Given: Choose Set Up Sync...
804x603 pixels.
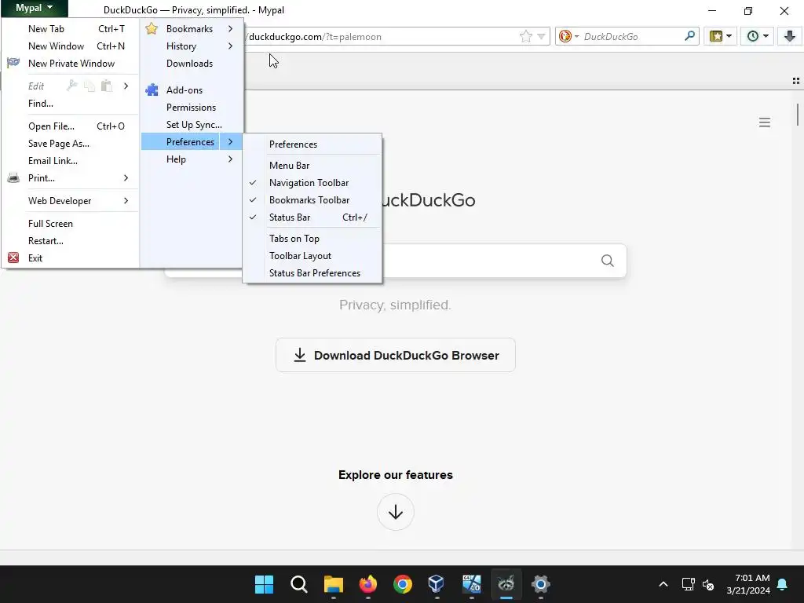Looking at the screenshot, I should (x=192, y=125).
